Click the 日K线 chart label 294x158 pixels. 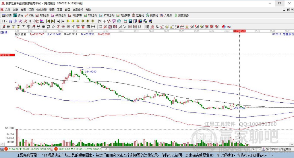coord(4,32)
